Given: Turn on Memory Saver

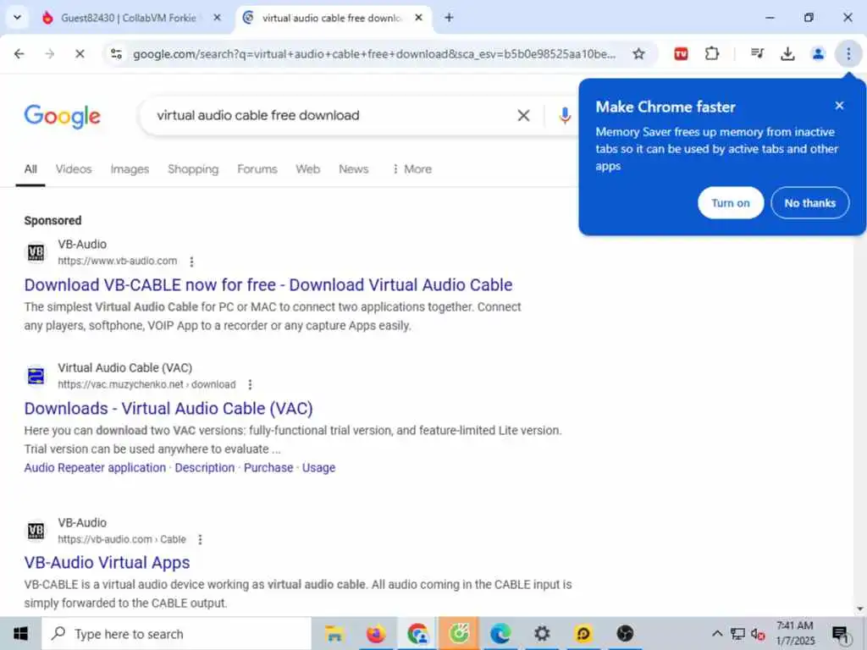Looking at the screenshot, I should click(x=731, y=203).
